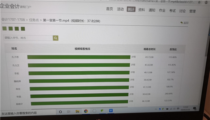Go to the 资料 section
Screen dimensions: 210x120
(x=141, y=10)
